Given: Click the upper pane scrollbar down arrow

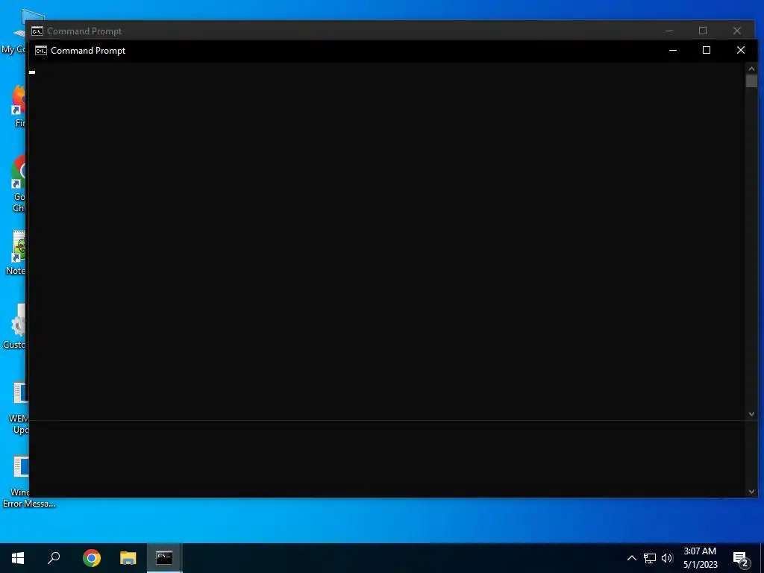Looking at the screenshot, I should click(751, 414).
